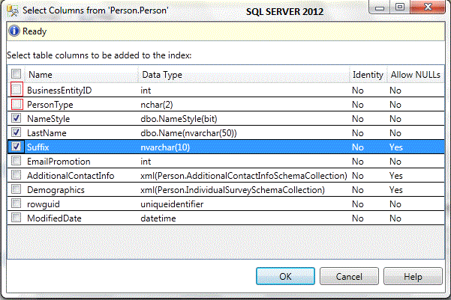Check the BusinessEntityID column checkbox

(x=17, y=90)
